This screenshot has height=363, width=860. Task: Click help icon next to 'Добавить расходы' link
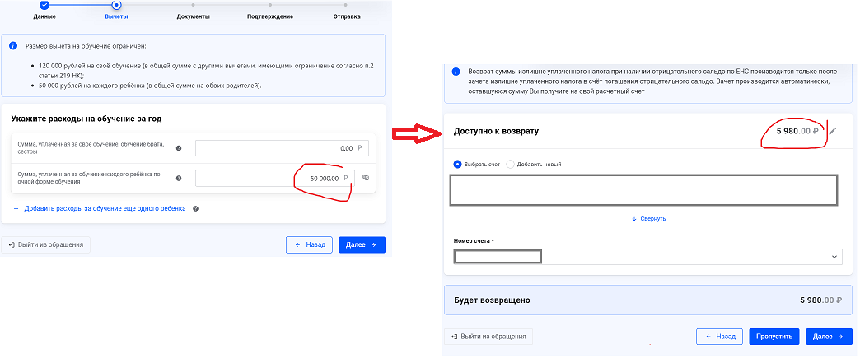tap(195, 209)
